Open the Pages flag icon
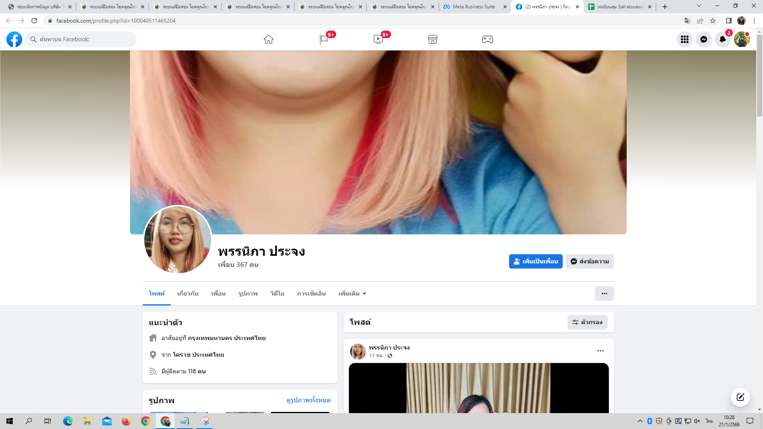This screenshot has height=429, width=763. tap(323, 39)
